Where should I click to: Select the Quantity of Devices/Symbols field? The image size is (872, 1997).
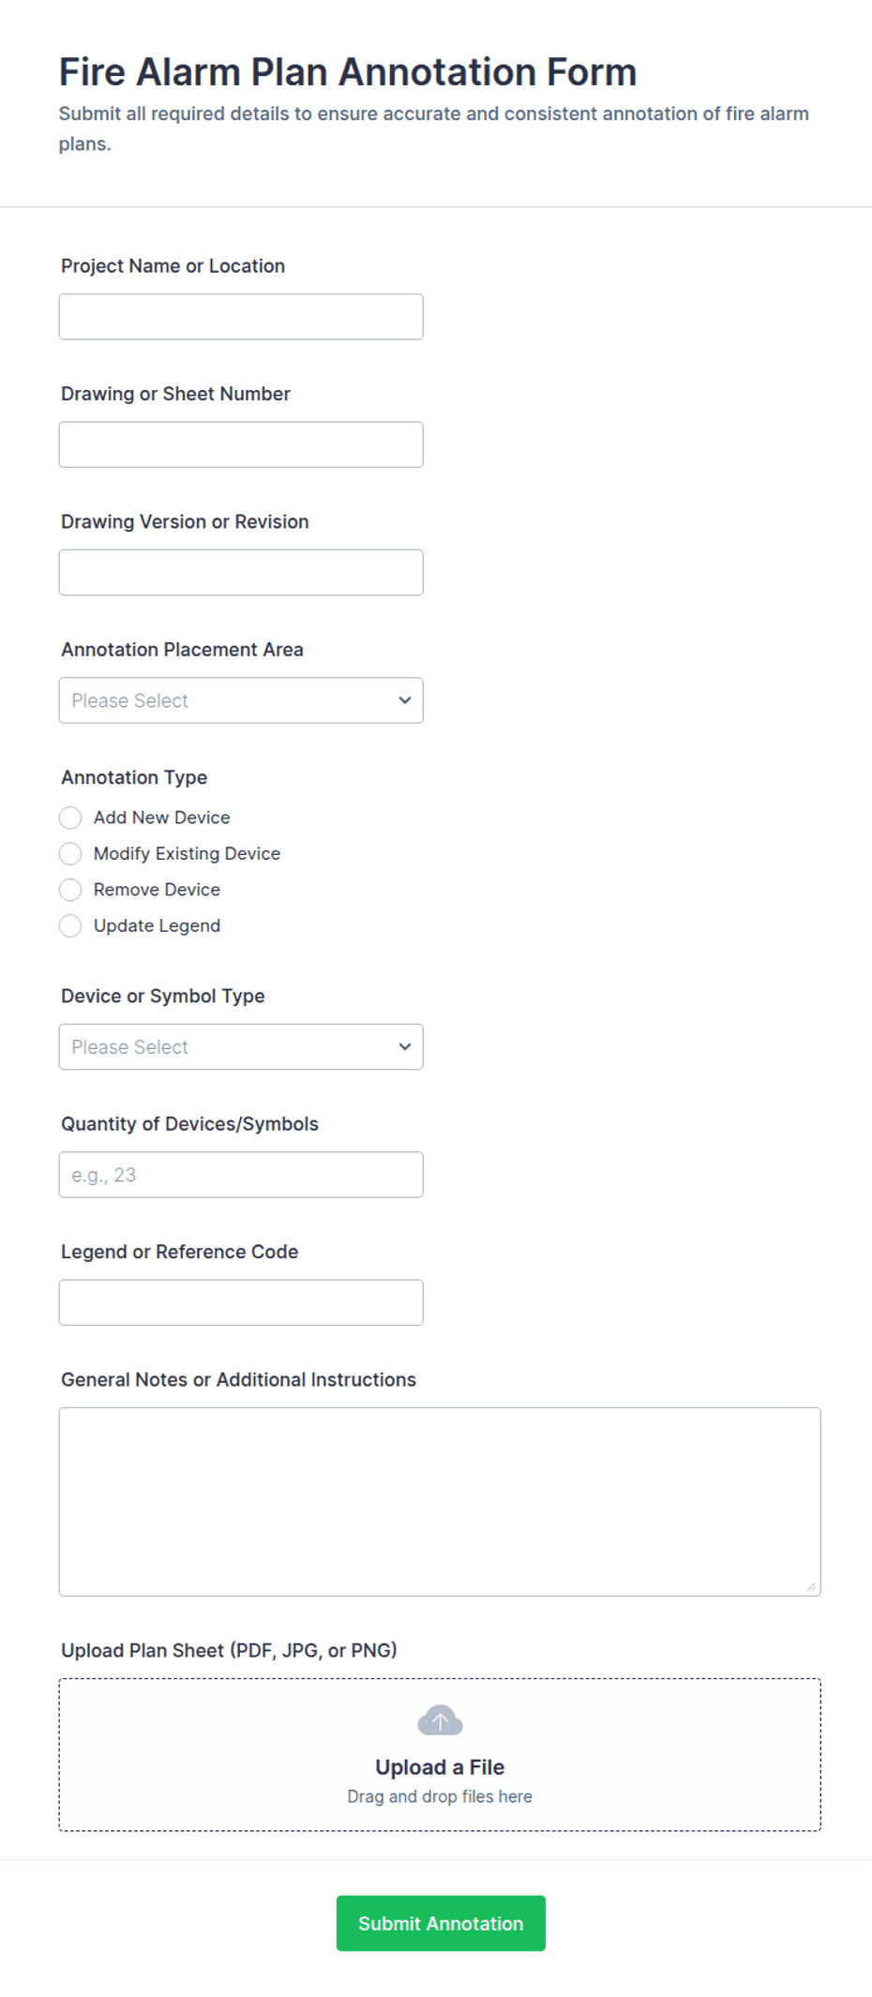(240, 1174)
